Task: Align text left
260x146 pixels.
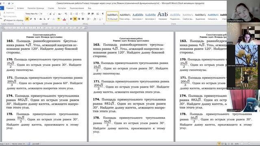Action: click(71, 19)
